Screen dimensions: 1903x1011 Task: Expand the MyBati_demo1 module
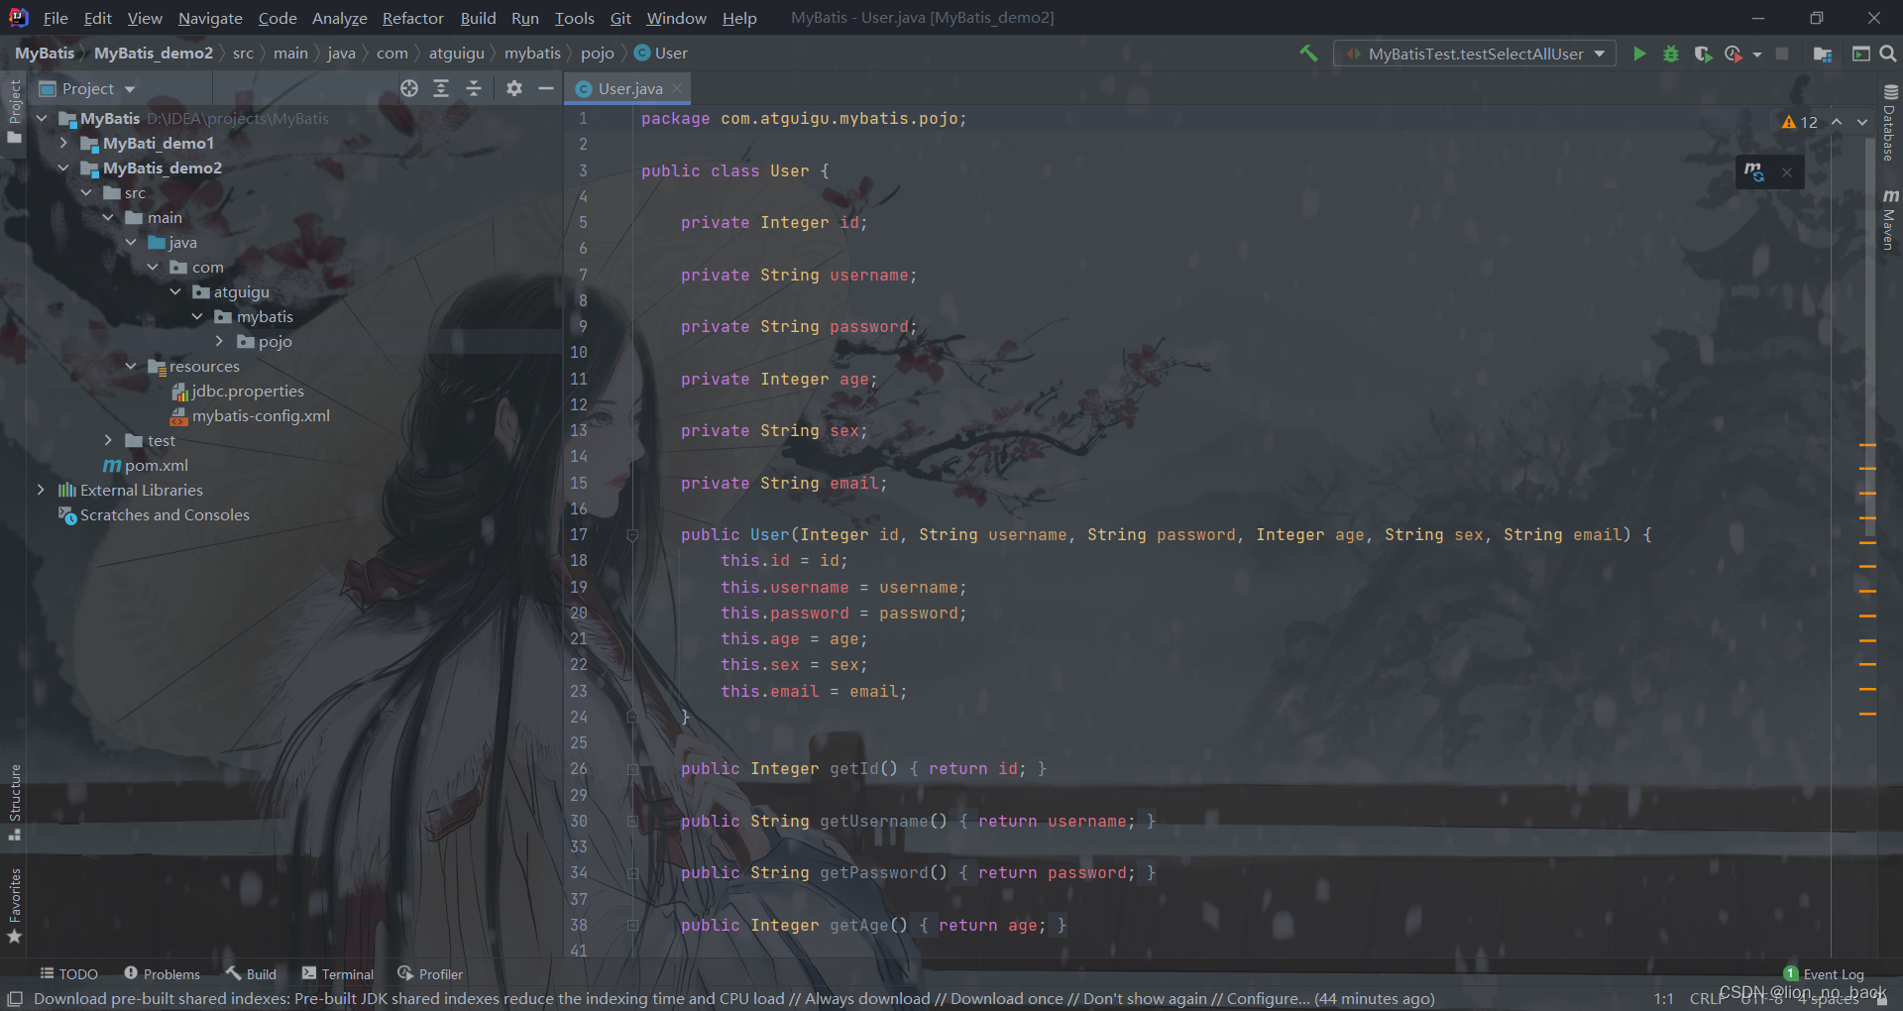[63, 143]
